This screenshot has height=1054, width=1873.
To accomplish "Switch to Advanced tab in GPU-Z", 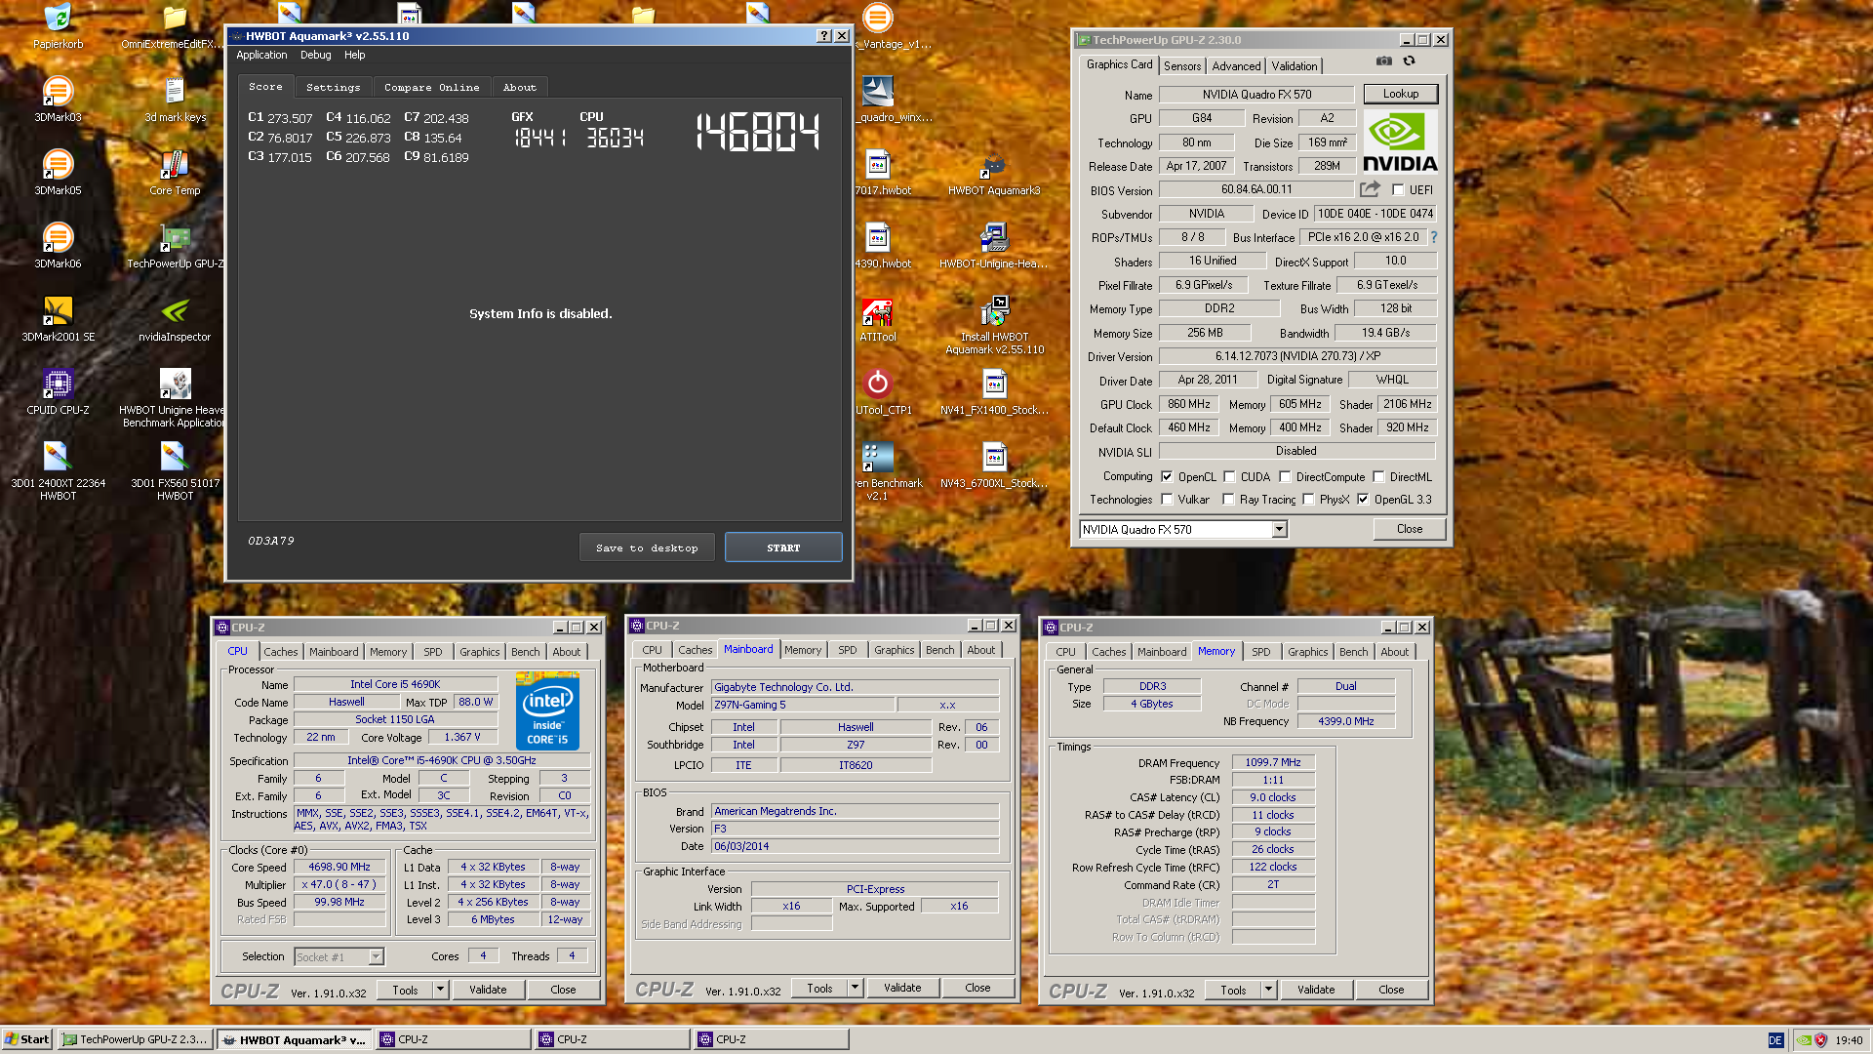I will 1236,65.
